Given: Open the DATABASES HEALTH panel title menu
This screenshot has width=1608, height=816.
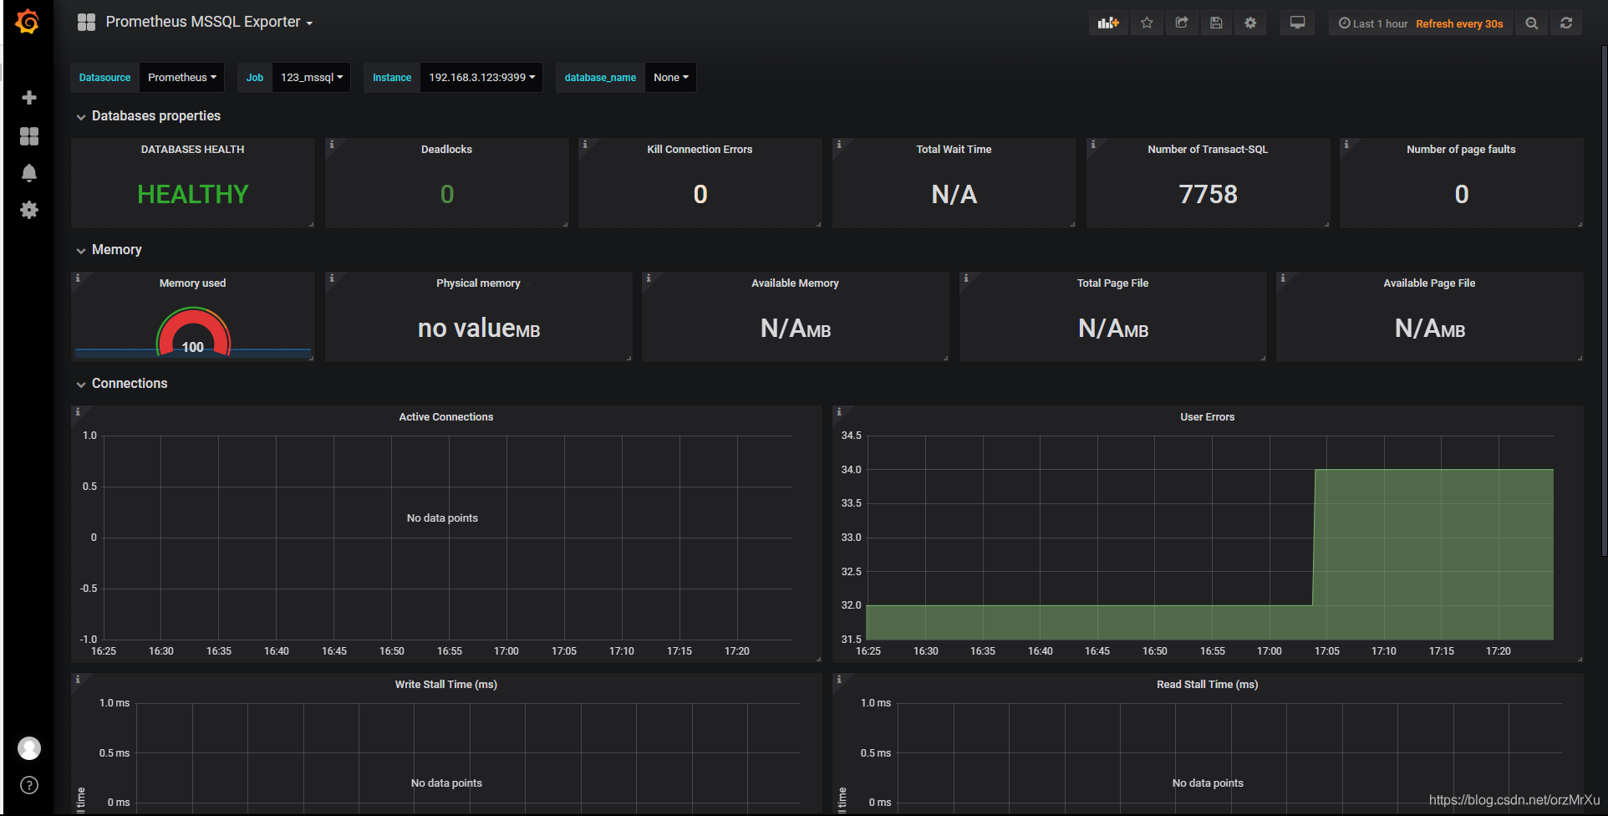Looking at the screenshot, I should pyautogui.click(x=192, y=150).
